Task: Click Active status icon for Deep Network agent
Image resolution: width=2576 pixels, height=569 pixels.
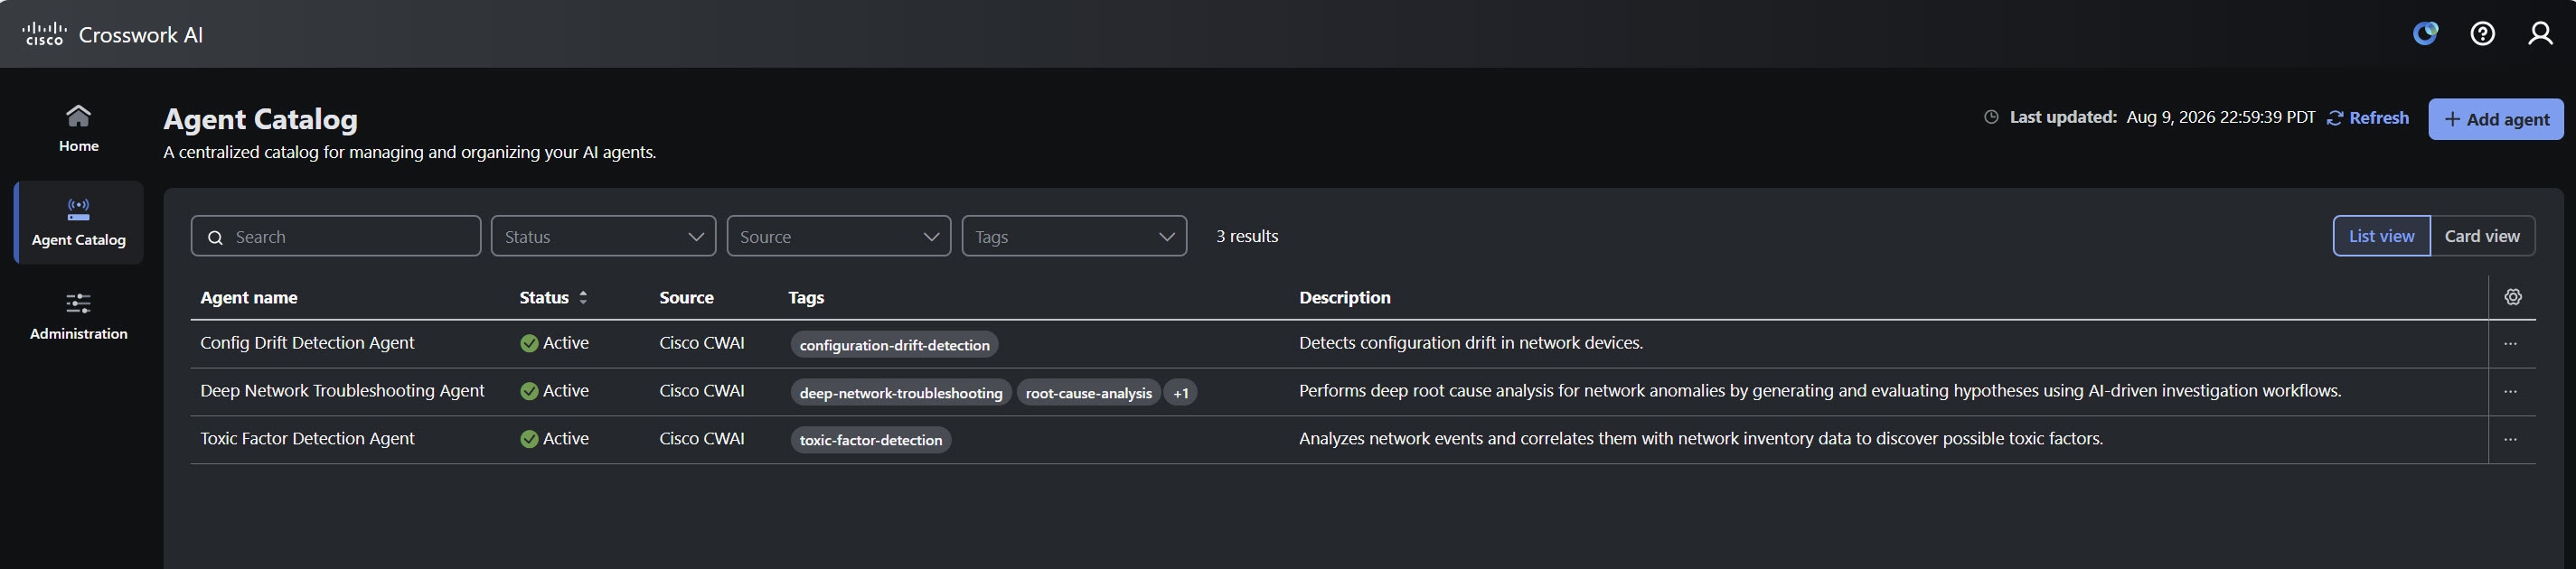Action: coord(529,391)
